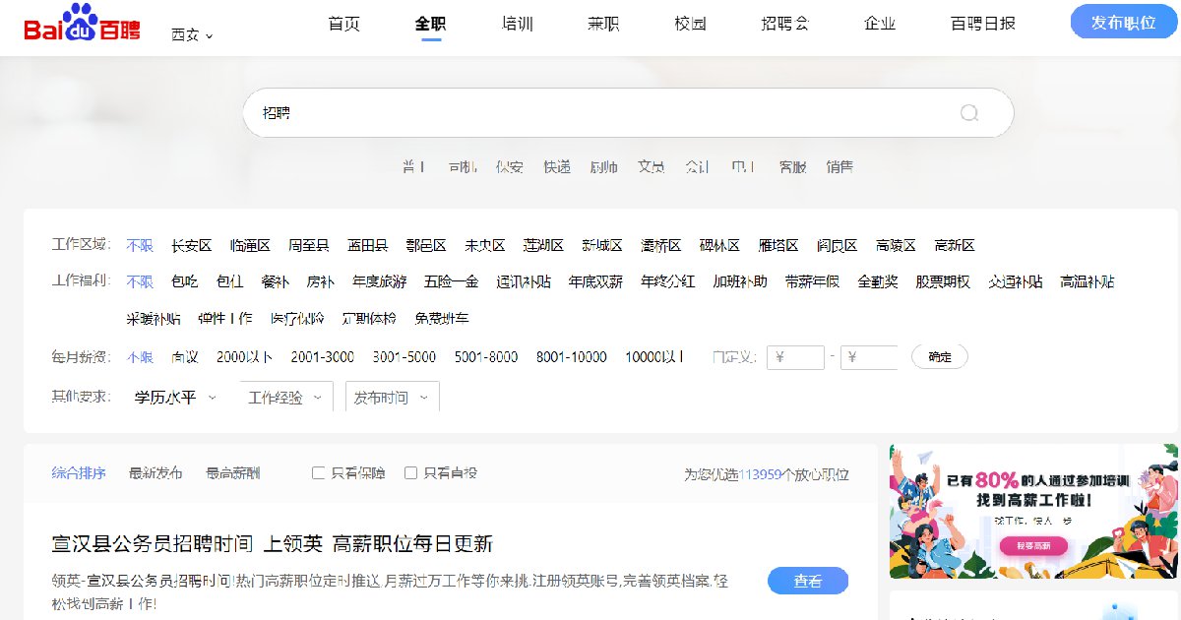Open the 工作经验 dropdown
Image resolution: width=1181 pixels, height=620 pixels.
click(284, 398)
